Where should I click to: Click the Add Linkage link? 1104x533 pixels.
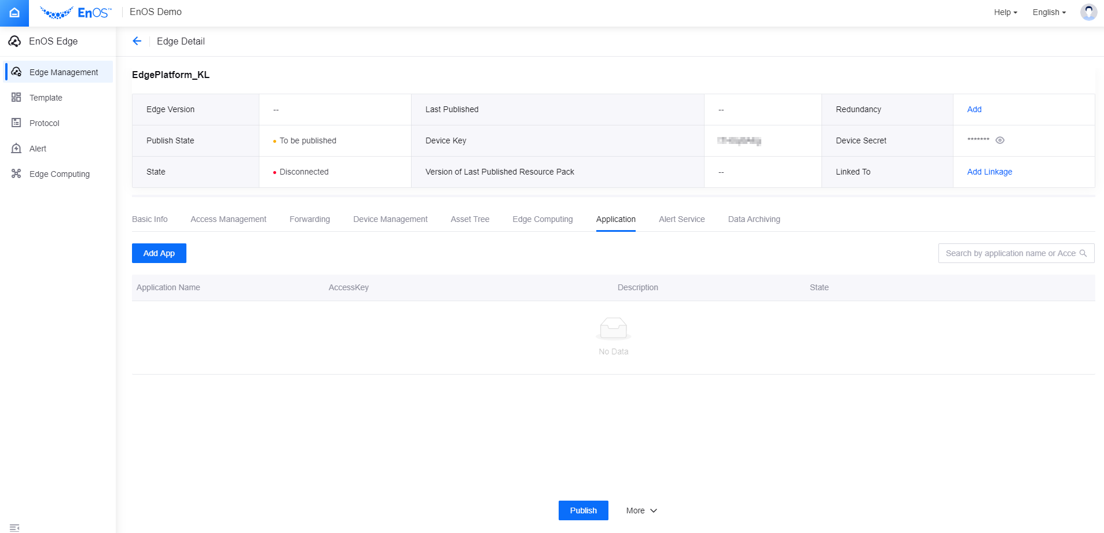tap(989, 172)
